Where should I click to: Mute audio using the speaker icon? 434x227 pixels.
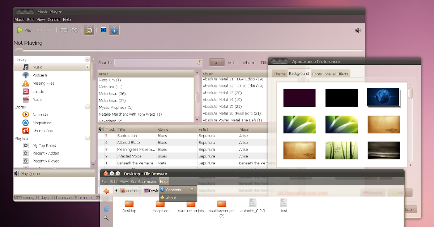(x=358, y=30)
